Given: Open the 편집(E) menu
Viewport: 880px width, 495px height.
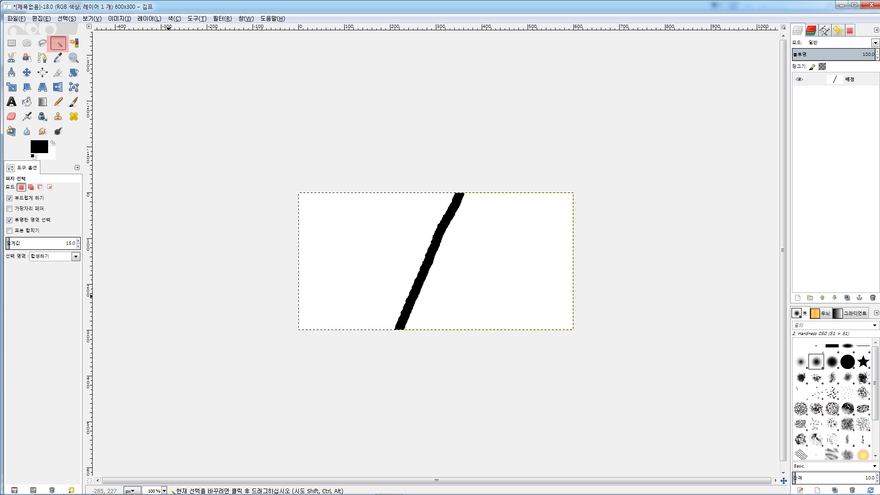Looking at the screenshot, I should pyautogui.click(x=41, y=18).
